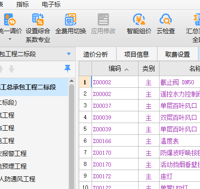Image resolution: width=200 pixels, height=189 pixels.
Task: Sort by 编码 column header
Action: pyautogui.click(x=115, y=68)
